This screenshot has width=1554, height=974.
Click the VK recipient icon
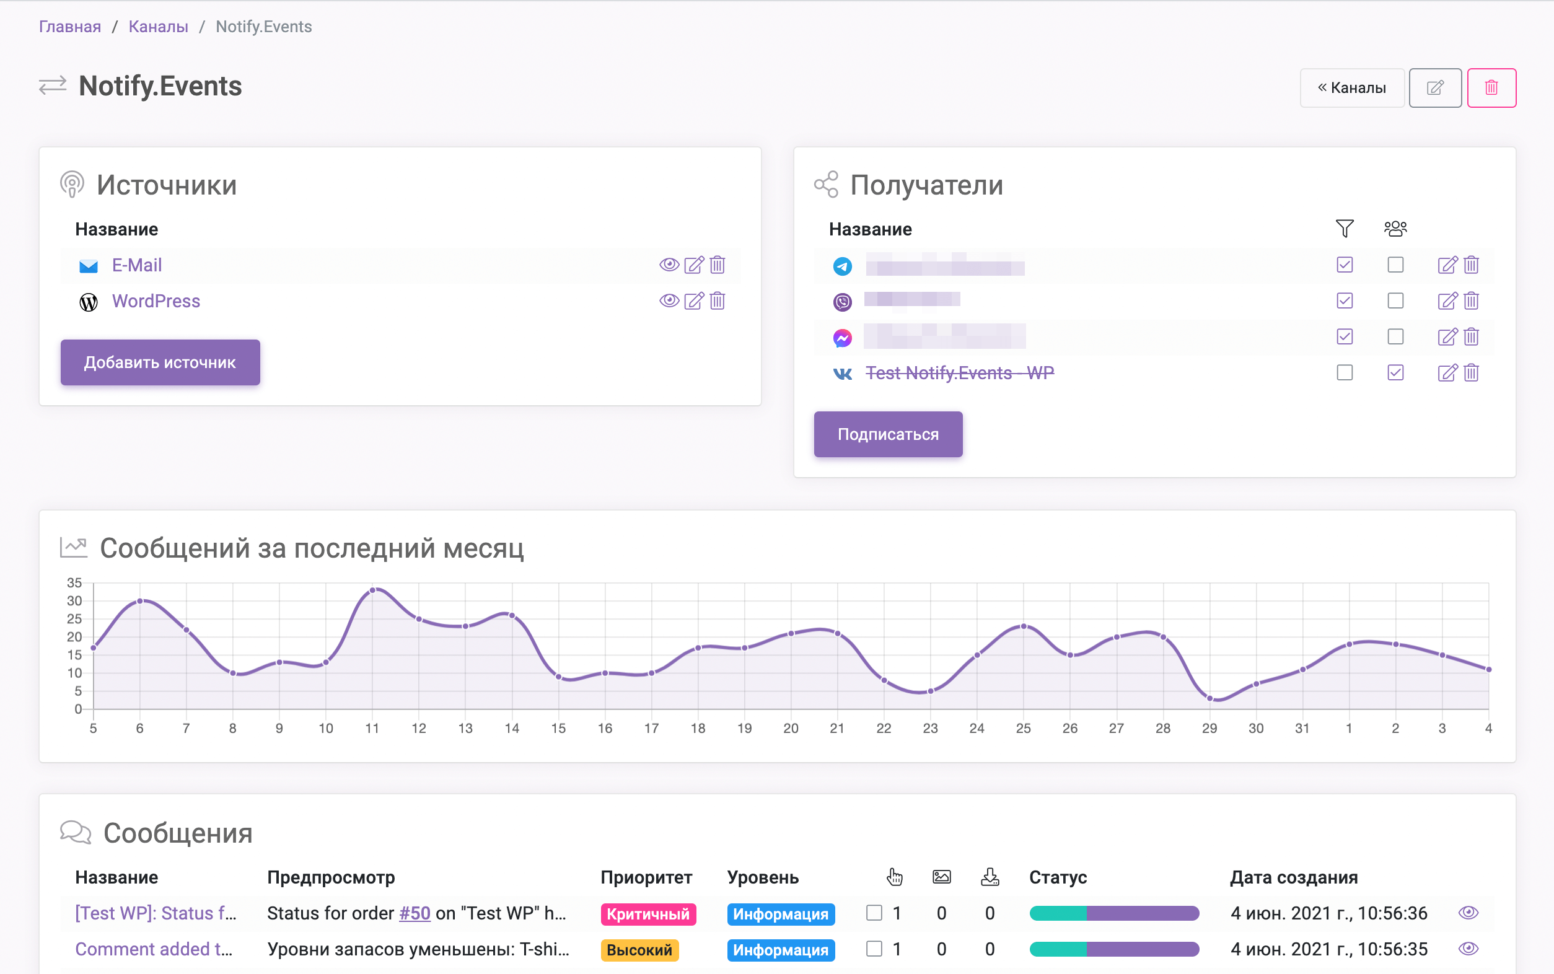(842, 374)
